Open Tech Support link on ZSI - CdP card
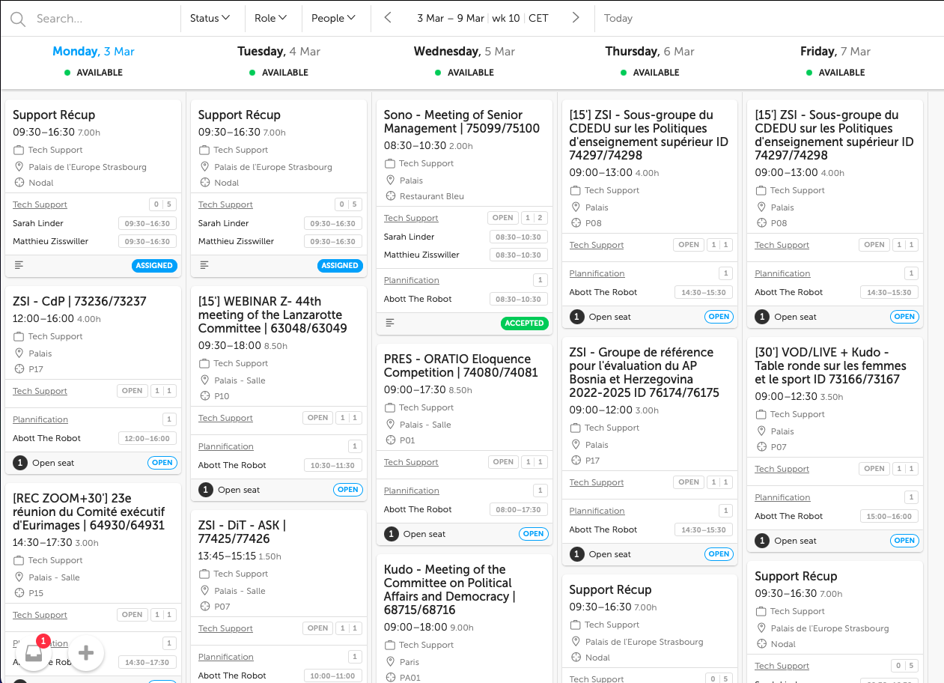The image size is (944, 683). 40,391
